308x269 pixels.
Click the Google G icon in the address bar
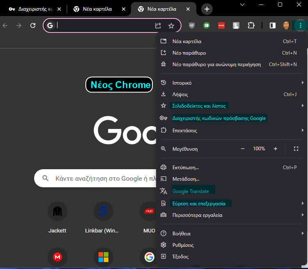click(50, 25)
